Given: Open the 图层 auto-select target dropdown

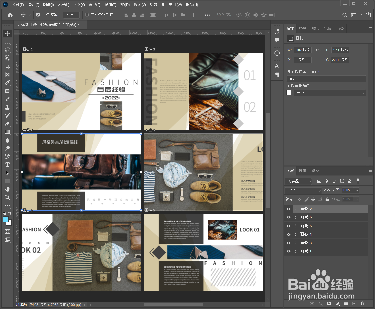Looking at the screenshot, I should coord(71,15).
